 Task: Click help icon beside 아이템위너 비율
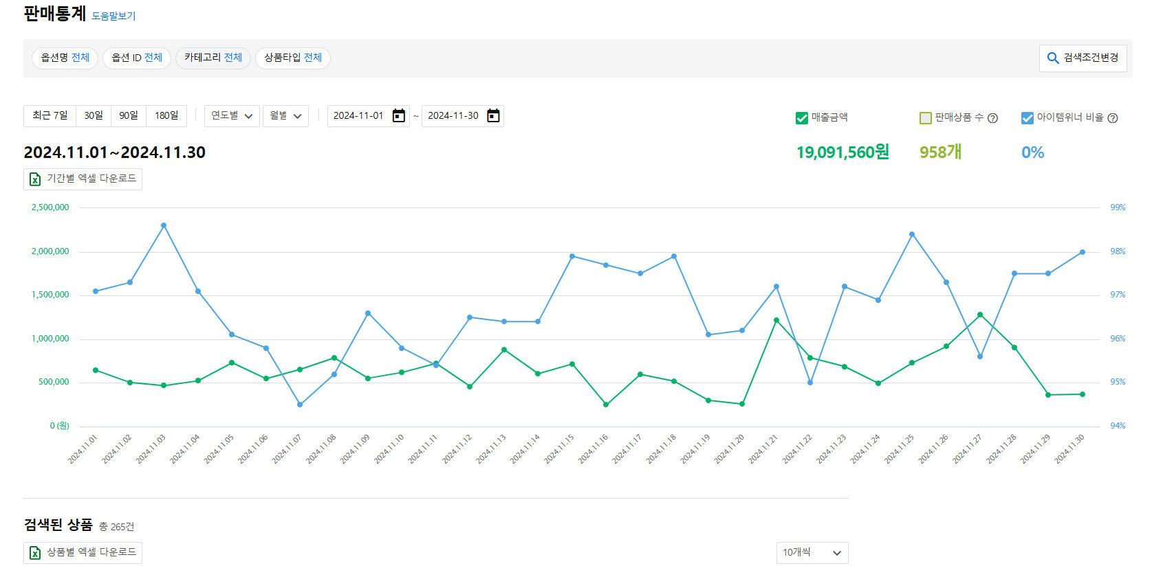pos(1113,118)
